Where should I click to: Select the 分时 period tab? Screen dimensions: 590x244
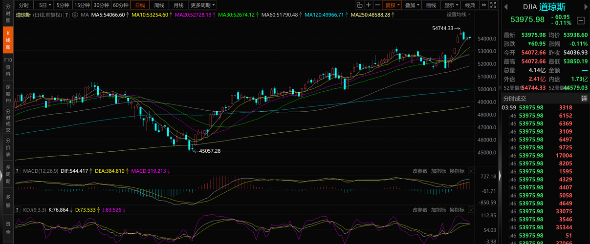point(24,5)
